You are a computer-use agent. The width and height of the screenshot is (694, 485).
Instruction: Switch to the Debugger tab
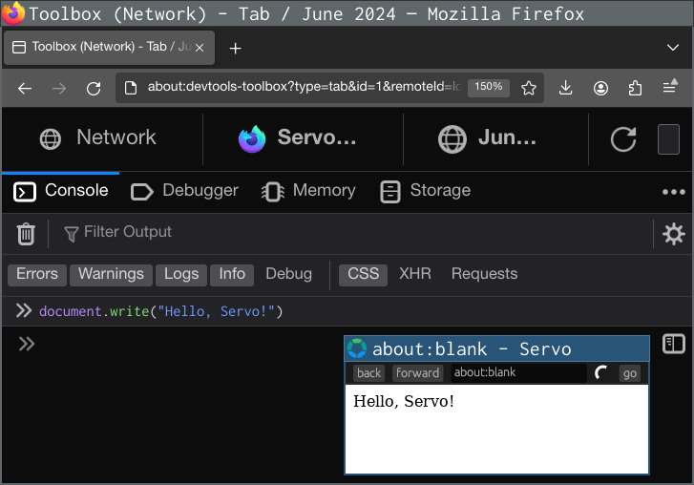tap(185, 191)
